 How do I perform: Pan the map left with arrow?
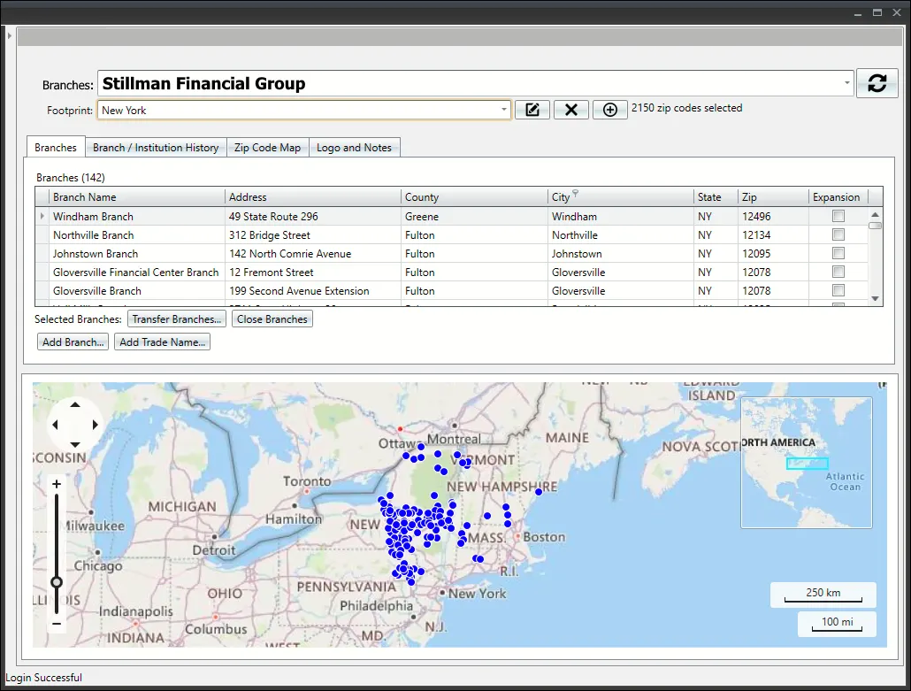(55, 425)
